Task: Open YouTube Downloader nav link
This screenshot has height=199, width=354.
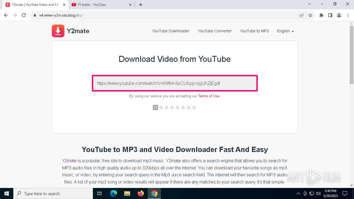Action: click(x=171, y=31)
